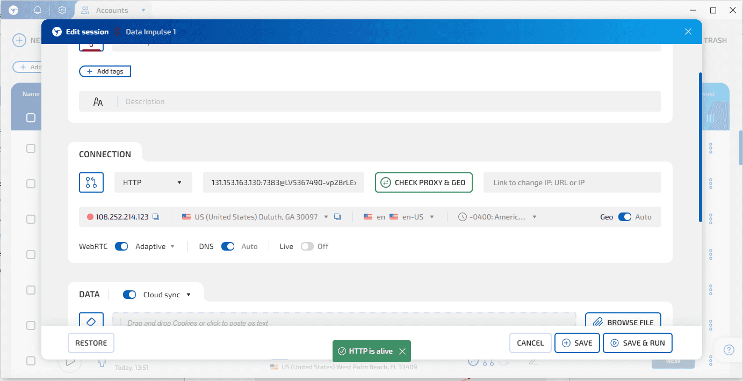The height and width of the screenshot is (381, 743).
Task: Select the Data Impulse 1 session tab
Action: [x=150, y=32]
